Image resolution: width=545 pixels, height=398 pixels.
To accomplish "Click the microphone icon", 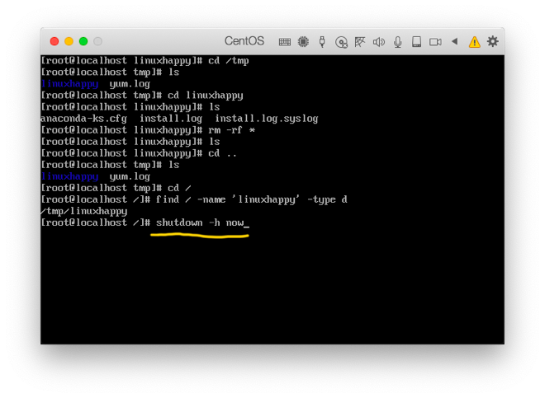I will [398, 42].
